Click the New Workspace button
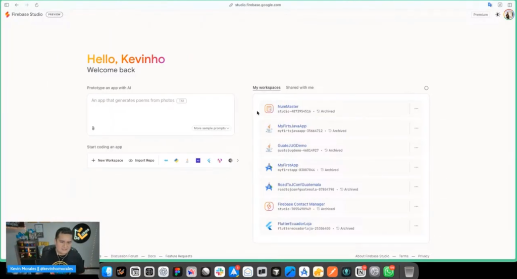 click(107, 160)
